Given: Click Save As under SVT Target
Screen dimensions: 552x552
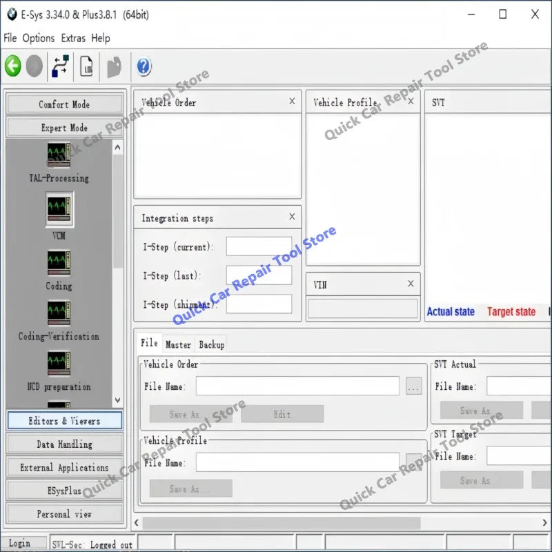Looking at the screenshot, I should (x=481, y=480).
